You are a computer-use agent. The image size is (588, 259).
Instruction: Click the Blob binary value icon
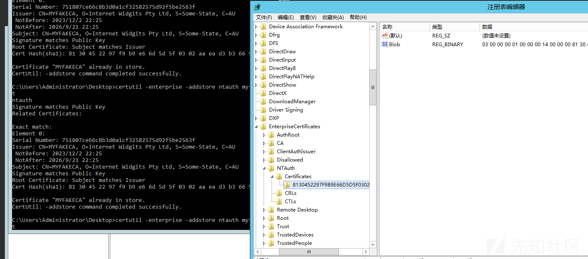pyautogui.click(x=385, y=44)
